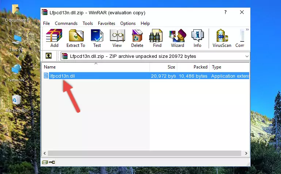Image resolution: width=281 pixels, height=174 pixels.
Task: Click the password key status bar icon
Action: point(52,162)
